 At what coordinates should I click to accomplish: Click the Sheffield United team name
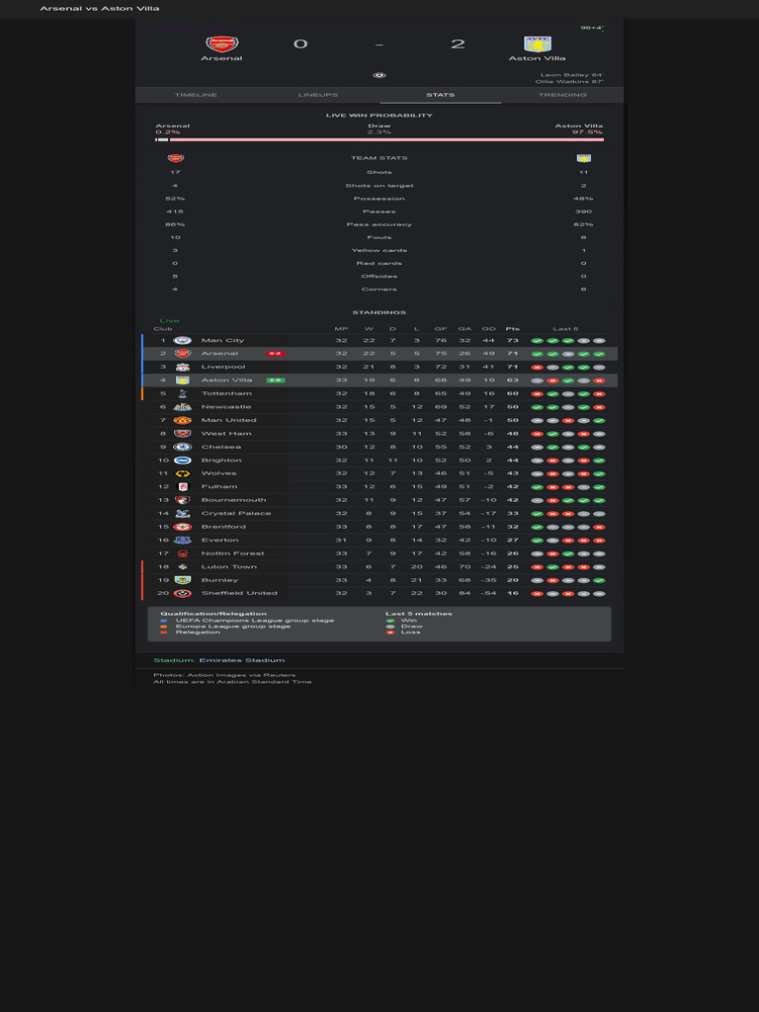point(239,593)
